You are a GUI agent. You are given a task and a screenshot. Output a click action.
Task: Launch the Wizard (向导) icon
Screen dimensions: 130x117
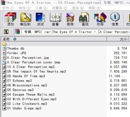pyautogui.click(x=100, y=17)
